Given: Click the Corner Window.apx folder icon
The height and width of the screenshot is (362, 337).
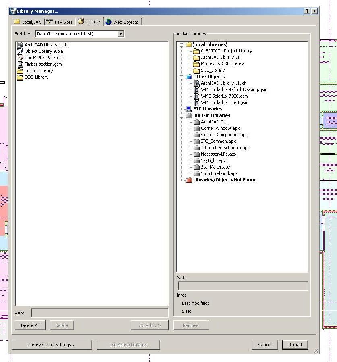Looking at the screenshot, I should pos(196,128).
